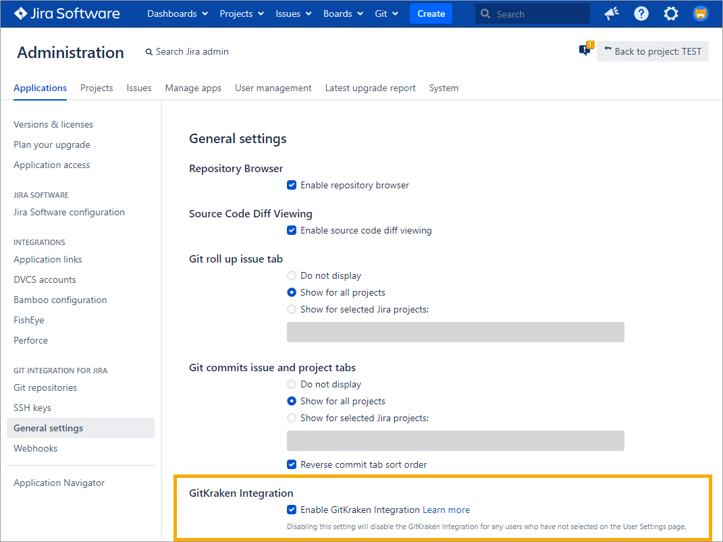This screenshot has height=542, width=723.
Task: Click the magnifier icon in the top search box
Action: pyautogui.click(x=486, y=14)
